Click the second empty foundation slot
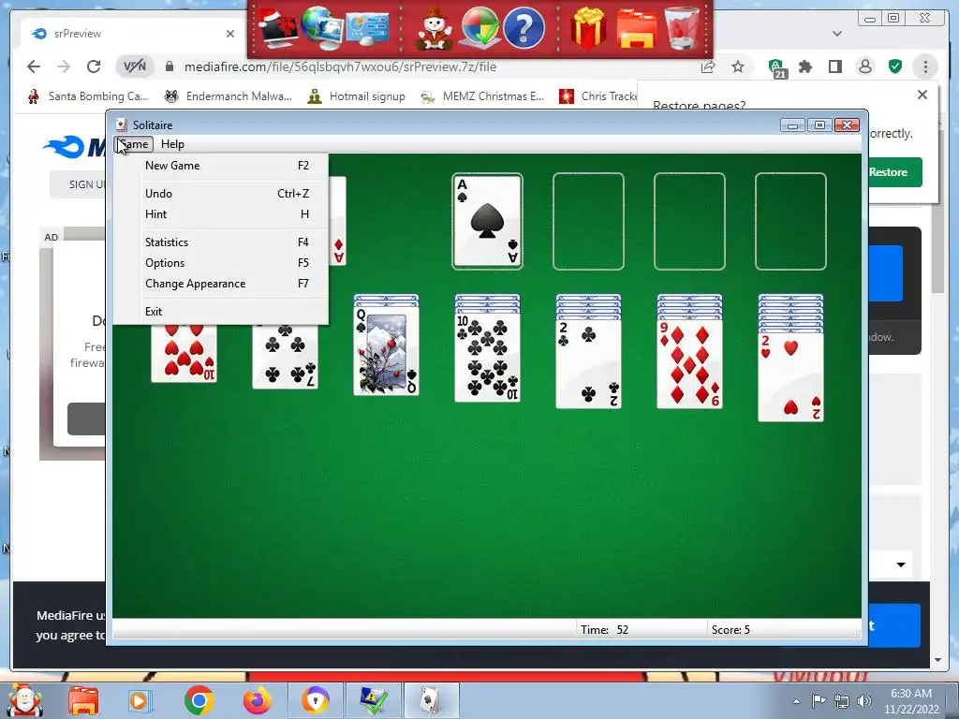 [588, 221]
